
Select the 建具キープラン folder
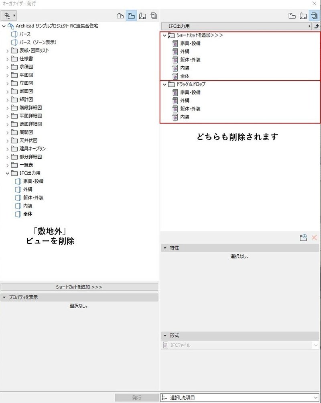click(x=33, y=149)
